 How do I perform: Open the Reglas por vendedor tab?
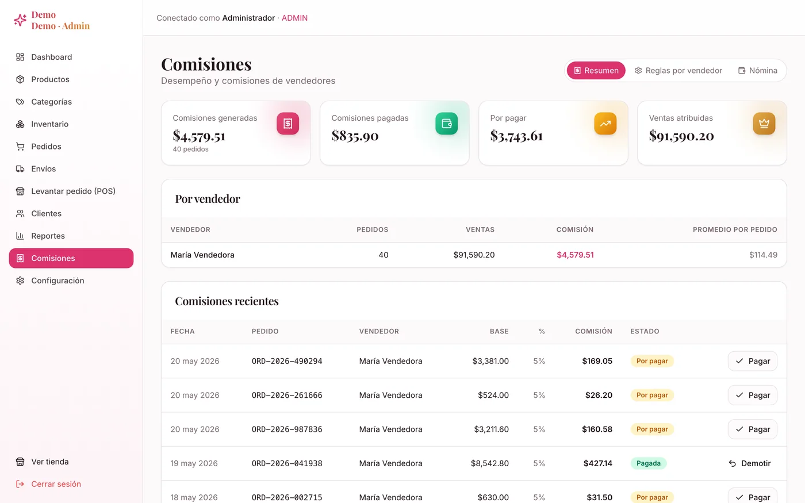coord(678,71)
